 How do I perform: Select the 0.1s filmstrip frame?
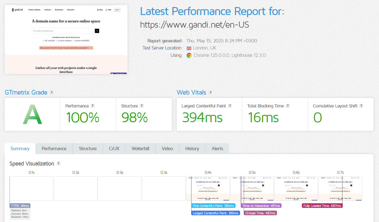coord(31,189)
